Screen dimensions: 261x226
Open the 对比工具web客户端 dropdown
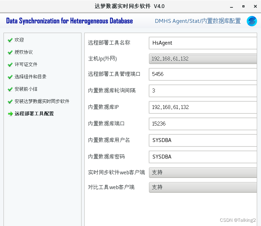click(x=203, y=187)
